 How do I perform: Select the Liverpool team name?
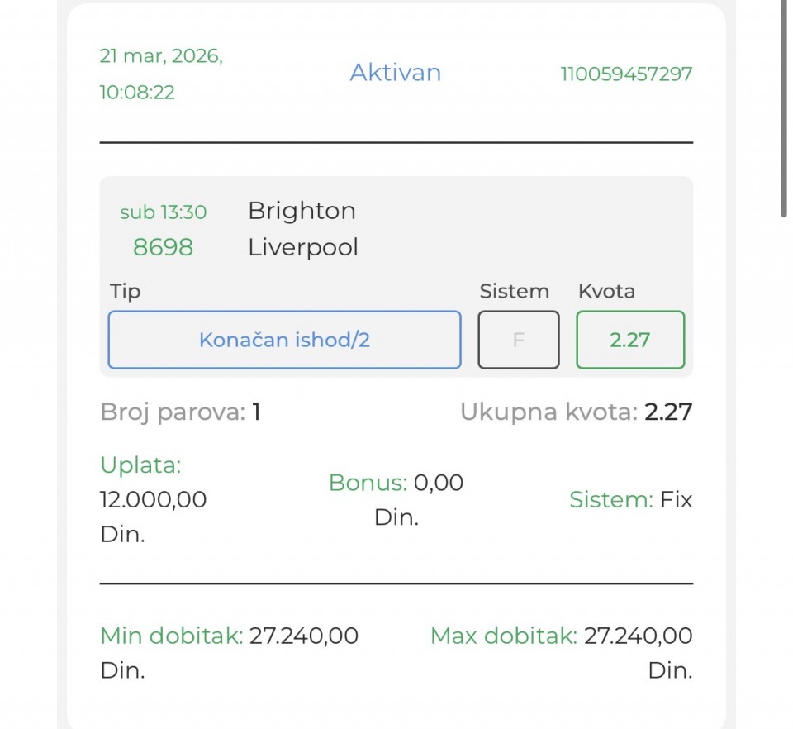[x=303, y=247]
